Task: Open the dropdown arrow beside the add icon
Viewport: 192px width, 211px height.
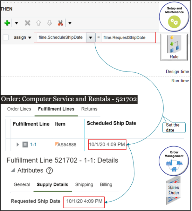Action: [x=16, y=23]
